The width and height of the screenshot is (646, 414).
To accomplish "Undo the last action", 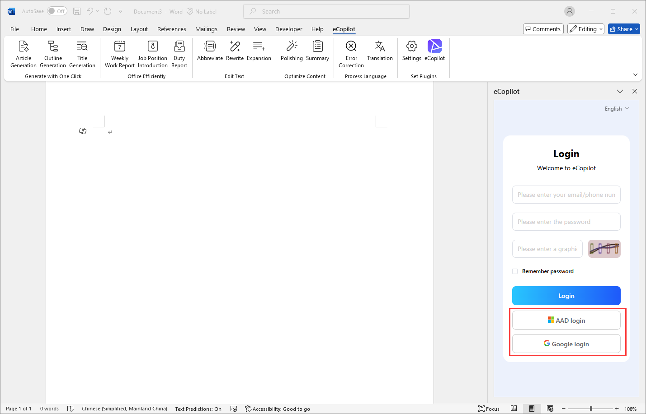I will 90,11.
